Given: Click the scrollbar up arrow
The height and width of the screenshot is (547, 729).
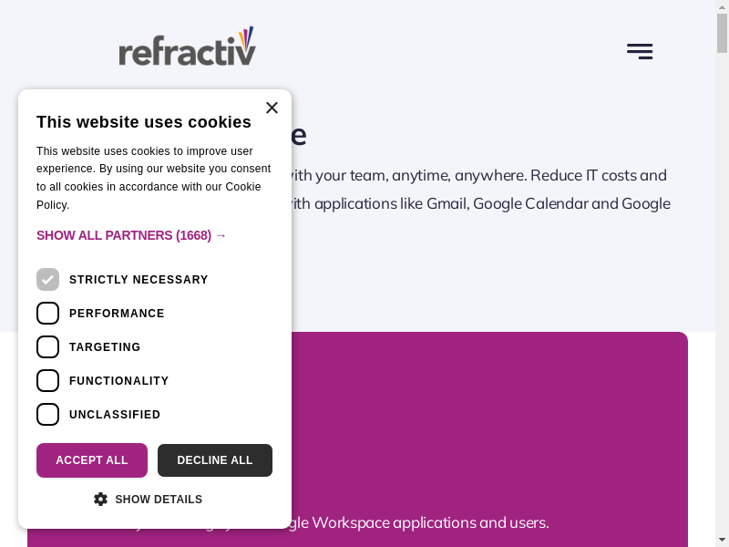Looking at the screenshot, I should tap(722, 7).
